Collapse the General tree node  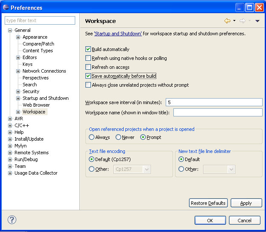point(10,30)
